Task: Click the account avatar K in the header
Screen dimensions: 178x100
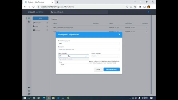Action: (x=148, y=12)
